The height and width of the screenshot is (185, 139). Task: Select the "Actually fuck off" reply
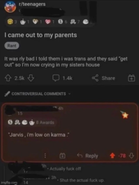(x=65, y=169)
